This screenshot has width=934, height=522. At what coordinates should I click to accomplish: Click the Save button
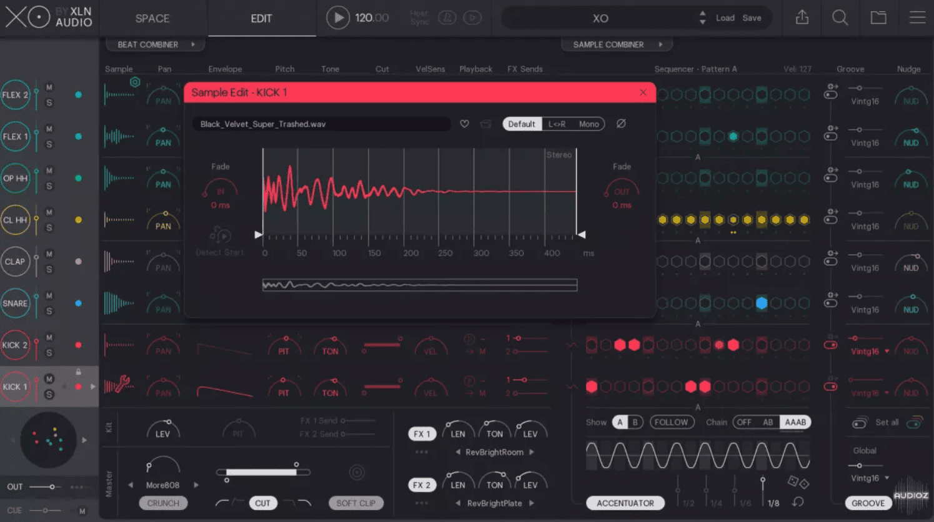coord(752,17)
